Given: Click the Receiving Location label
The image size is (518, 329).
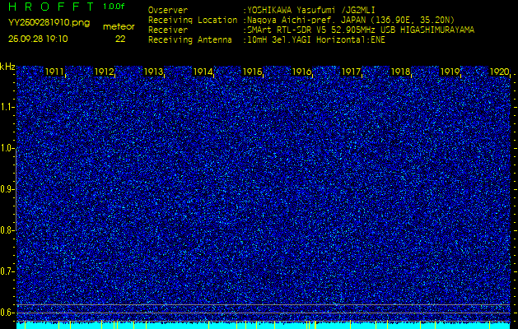Looking at the screenshot, I should click(x=193, y=20).
